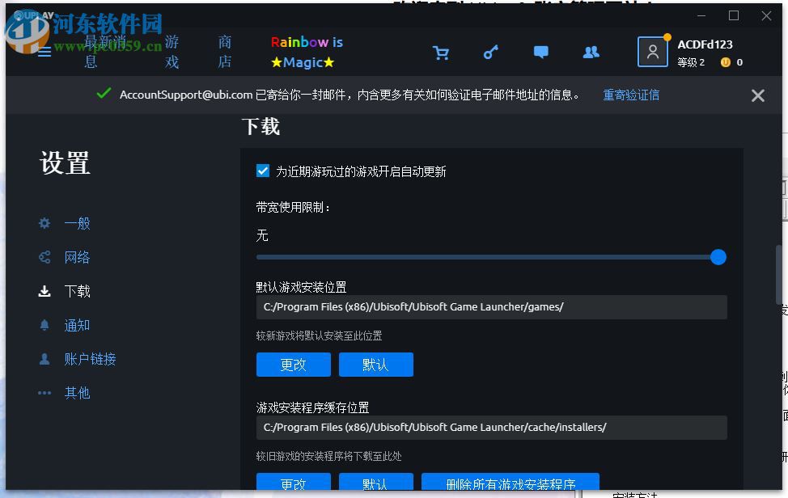Select the 网络 network settings icon
The height and width of the screenshot is (498, 788).
click(x=44, y=257)
